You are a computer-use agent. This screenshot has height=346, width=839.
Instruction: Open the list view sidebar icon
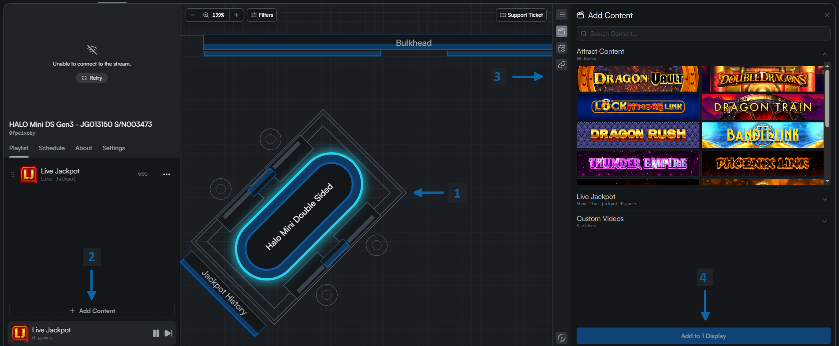tap(562, 15)
